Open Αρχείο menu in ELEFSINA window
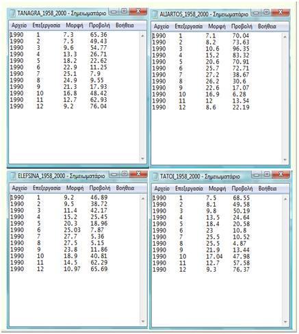The height and width of the screenshot is (334, 299). tap(20, 188)
